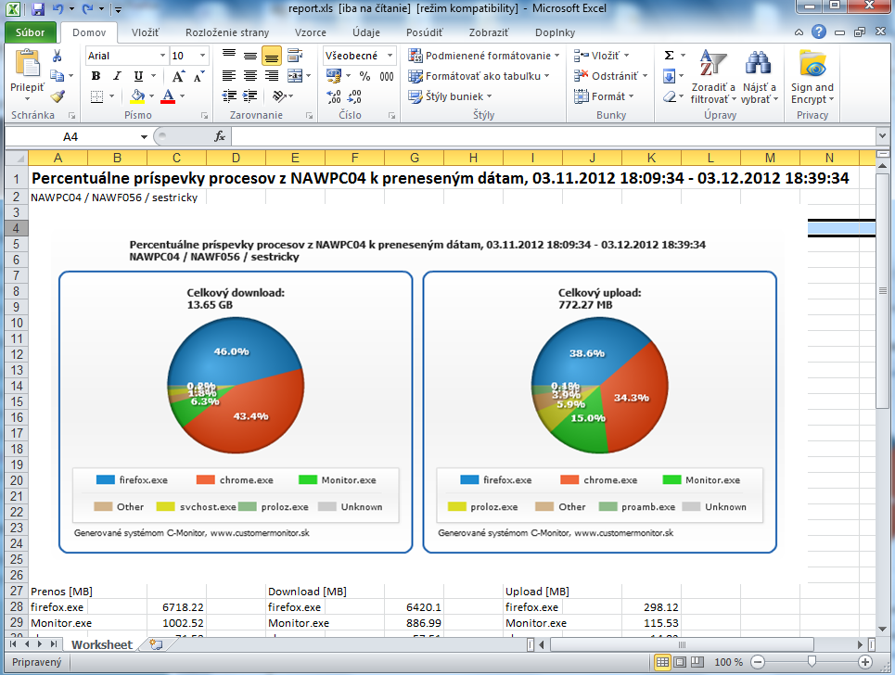This screenshot has height=675, width=895.
Task: Switch to Page Layout view
Action: [680, 662]
